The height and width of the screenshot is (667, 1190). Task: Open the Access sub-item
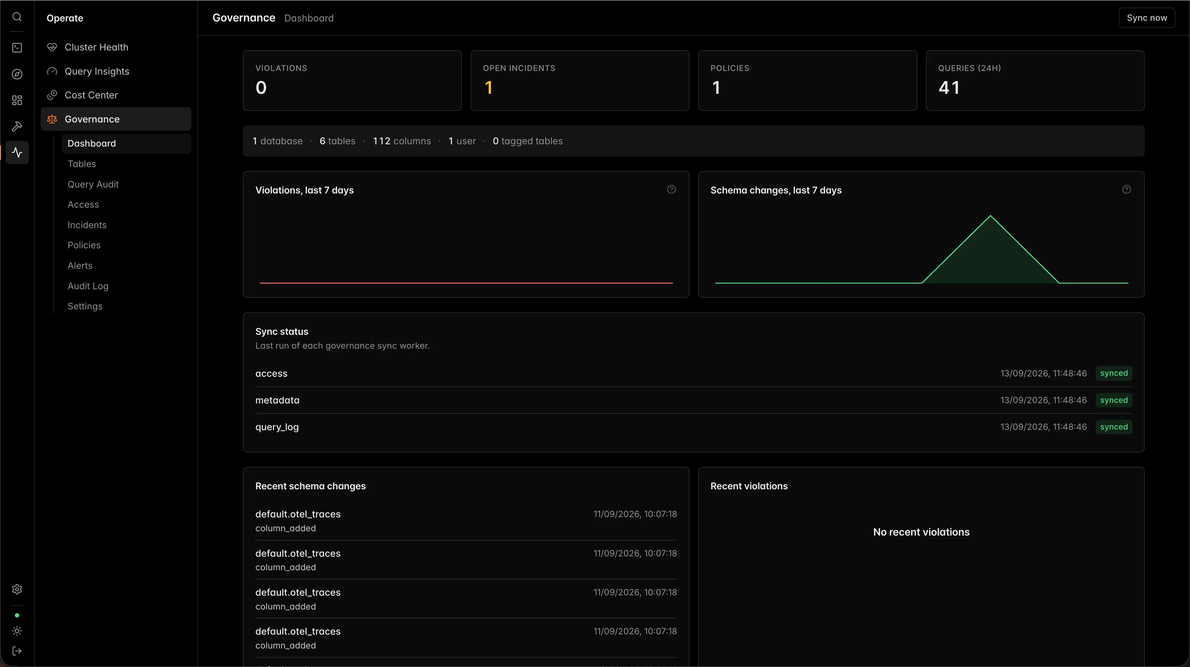(127, 204)
